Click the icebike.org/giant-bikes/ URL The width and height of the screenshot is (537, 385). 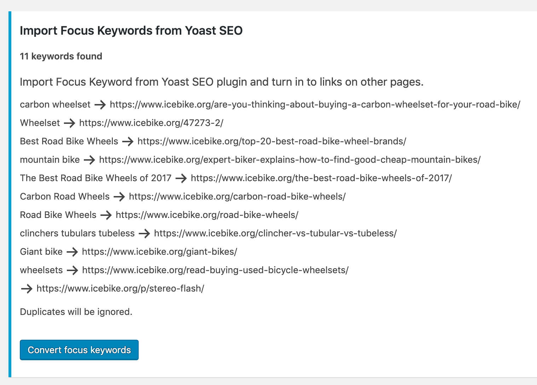tap(160, 252)
